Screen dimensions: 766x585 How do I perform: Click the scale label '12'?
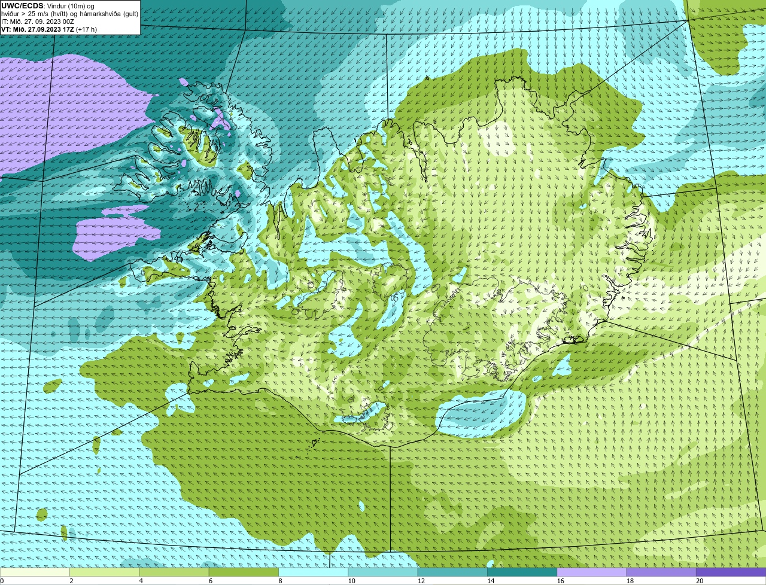coord(421,581)
